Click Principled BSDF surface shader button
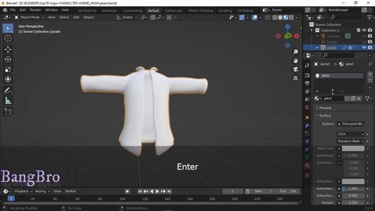 350,124
